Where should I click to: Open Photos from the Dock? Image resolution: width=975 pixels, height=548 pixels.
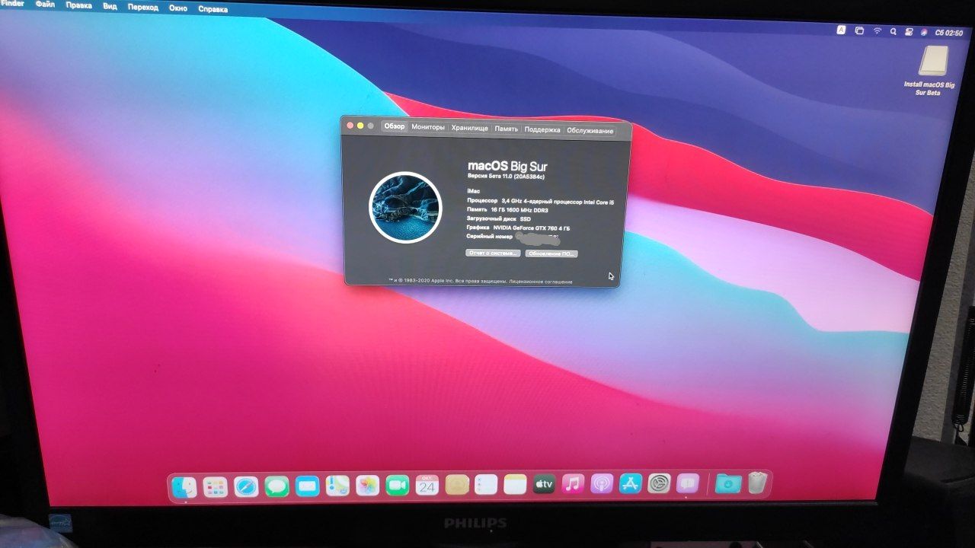tap(368, 486)
